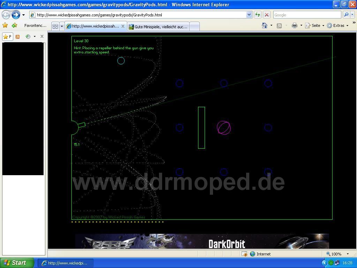Click the Google search magnifier button
The image size is (357, 268).
[x=346, y=15]
